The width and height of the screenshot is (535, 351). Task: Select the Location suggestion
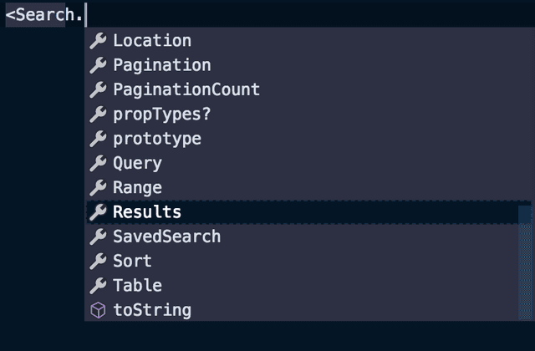(152, 41)
